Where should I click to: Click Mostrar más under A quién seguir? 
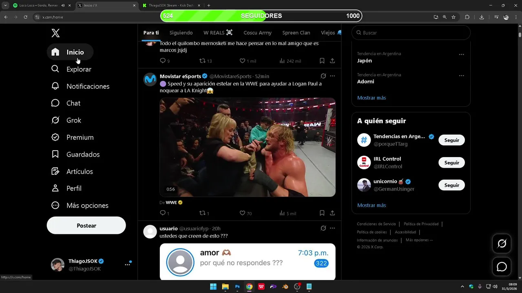[x=372, y=205]
